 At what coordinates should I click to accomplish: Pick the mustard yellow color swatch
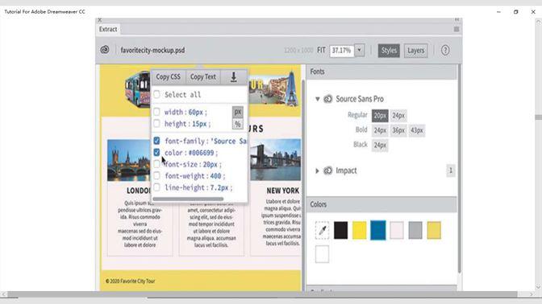click(434, 230)
